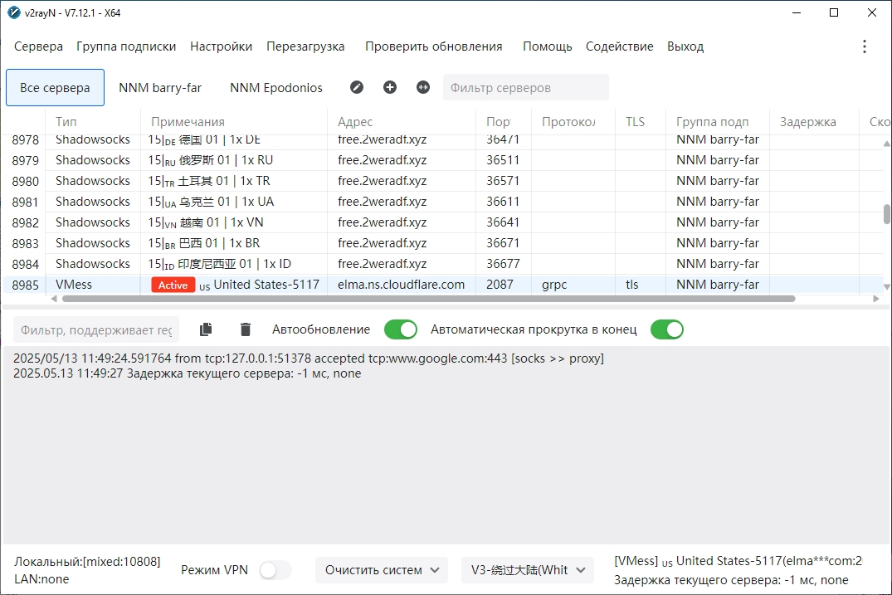Click log line Задержка текущего сервера
Image resolution: width=892 pixels, height=595 pixels.
(x=188, y=373)
